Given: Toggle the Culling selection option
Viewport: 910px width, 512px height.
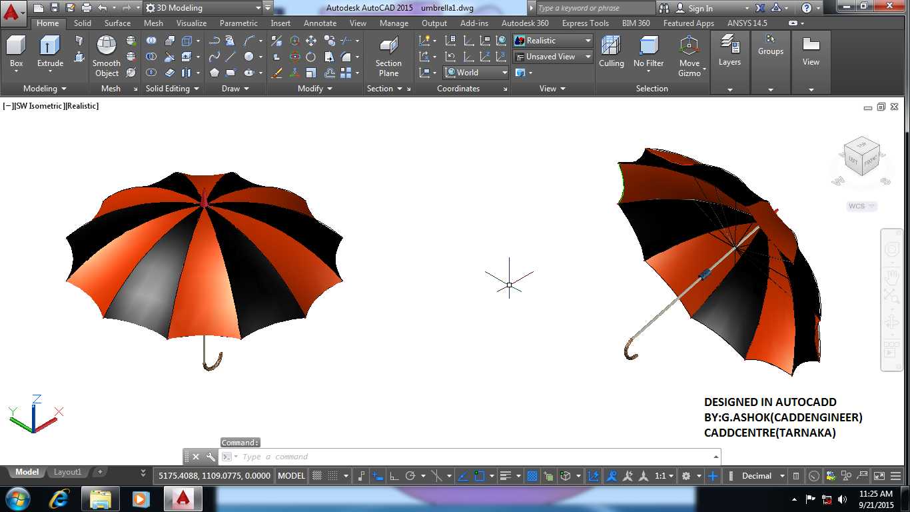Looking at the screenshot, I should 611,51.
